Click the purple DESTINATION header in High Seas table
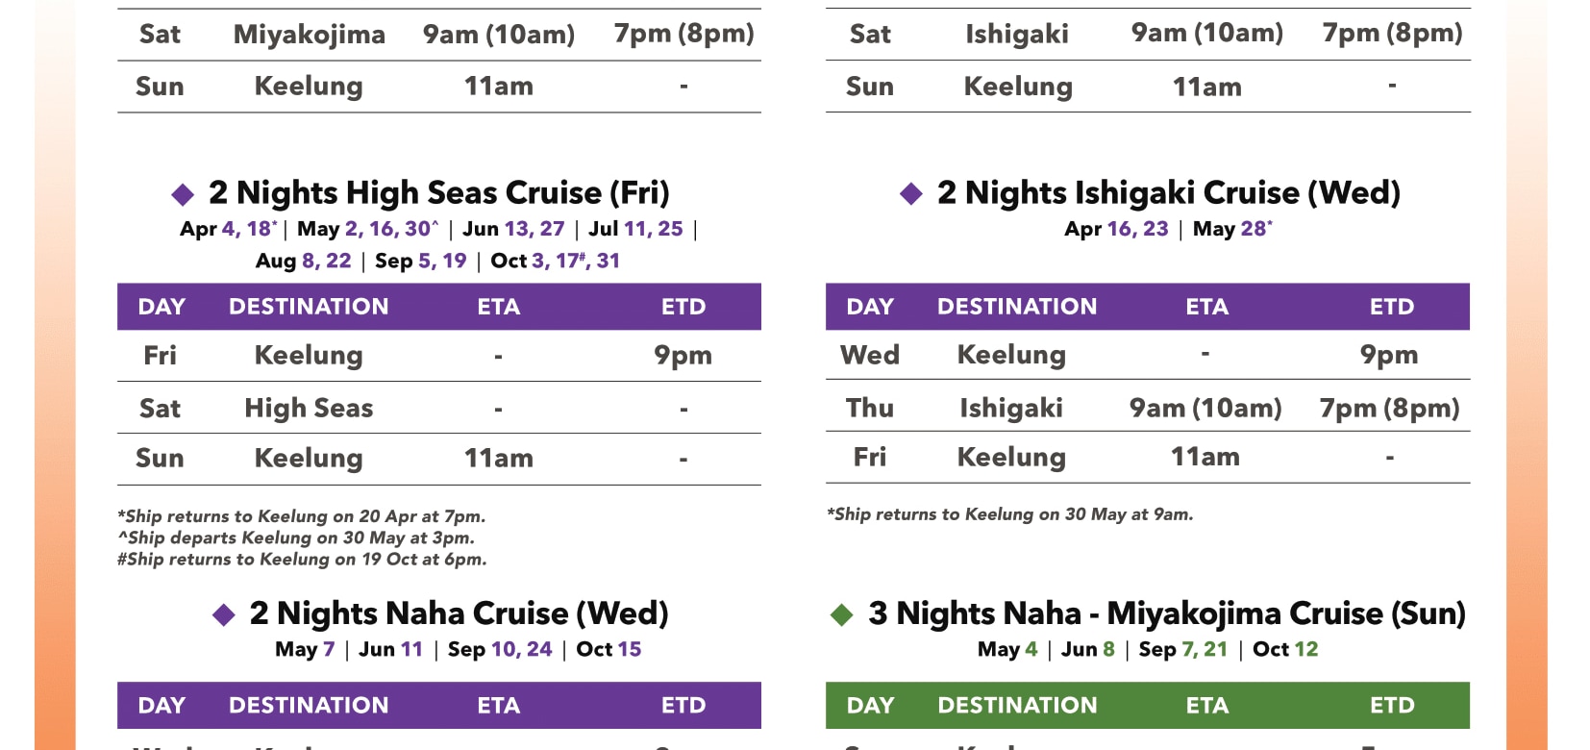The height and width of the screenshot is (750, 1590). pyautogui.click(x=309, y=307)
